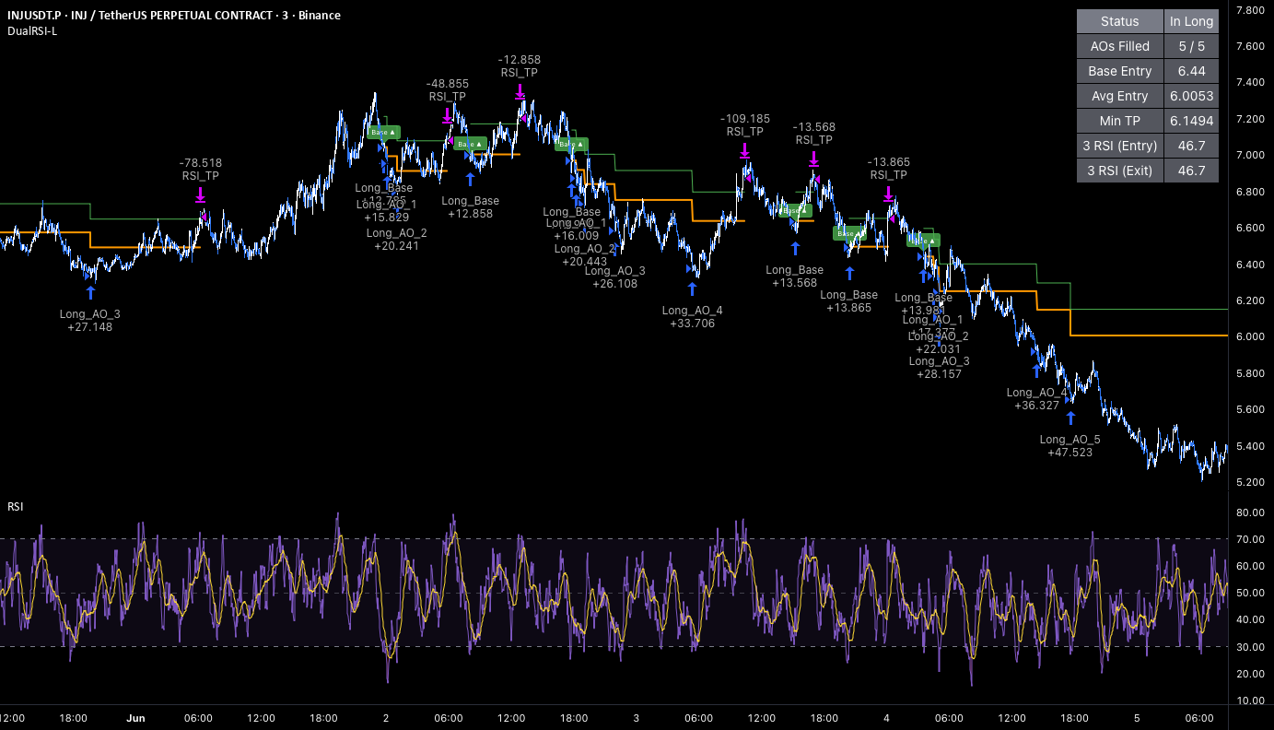Click the blue entry arrow above Long_Base +13.865
The image size is (1274, 730).
[849, 273]
